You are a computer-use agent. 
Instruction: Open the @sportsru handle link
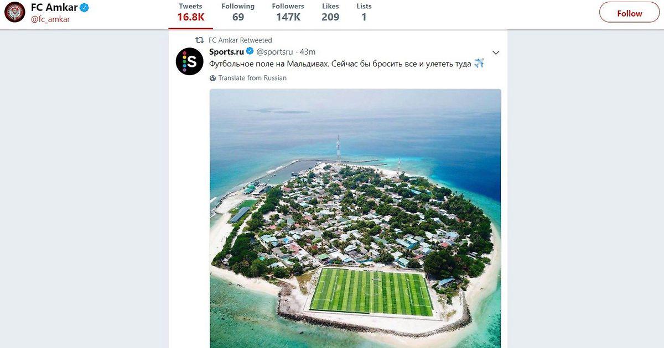274,52
